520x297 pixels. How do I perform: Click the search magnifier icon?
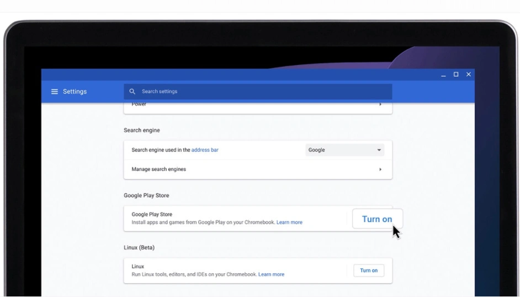coord(132,91)
